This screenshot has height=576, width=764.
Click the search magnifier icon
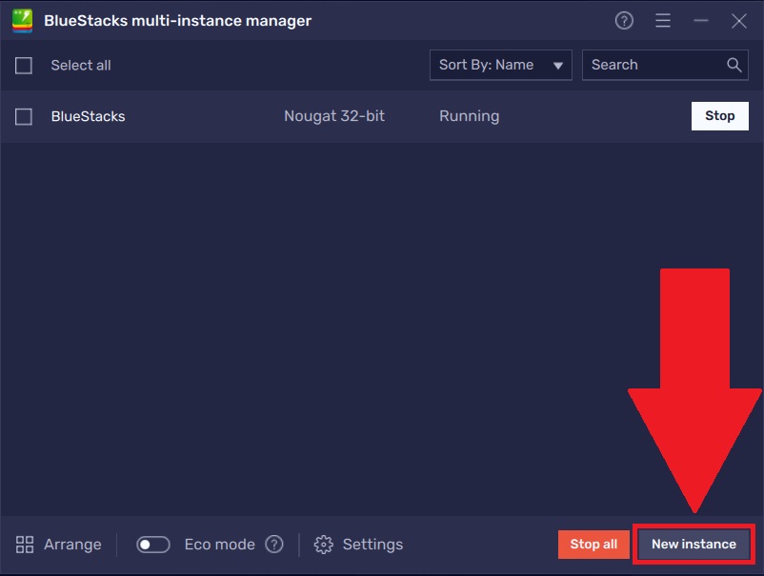pyautogui.click(x=734, y=65)
